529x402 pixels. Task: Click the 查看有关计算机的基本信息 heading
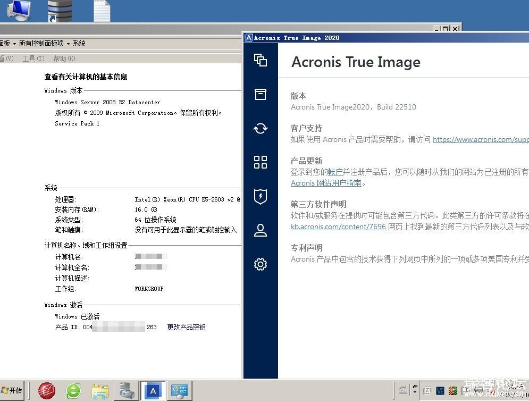point(86,77)
